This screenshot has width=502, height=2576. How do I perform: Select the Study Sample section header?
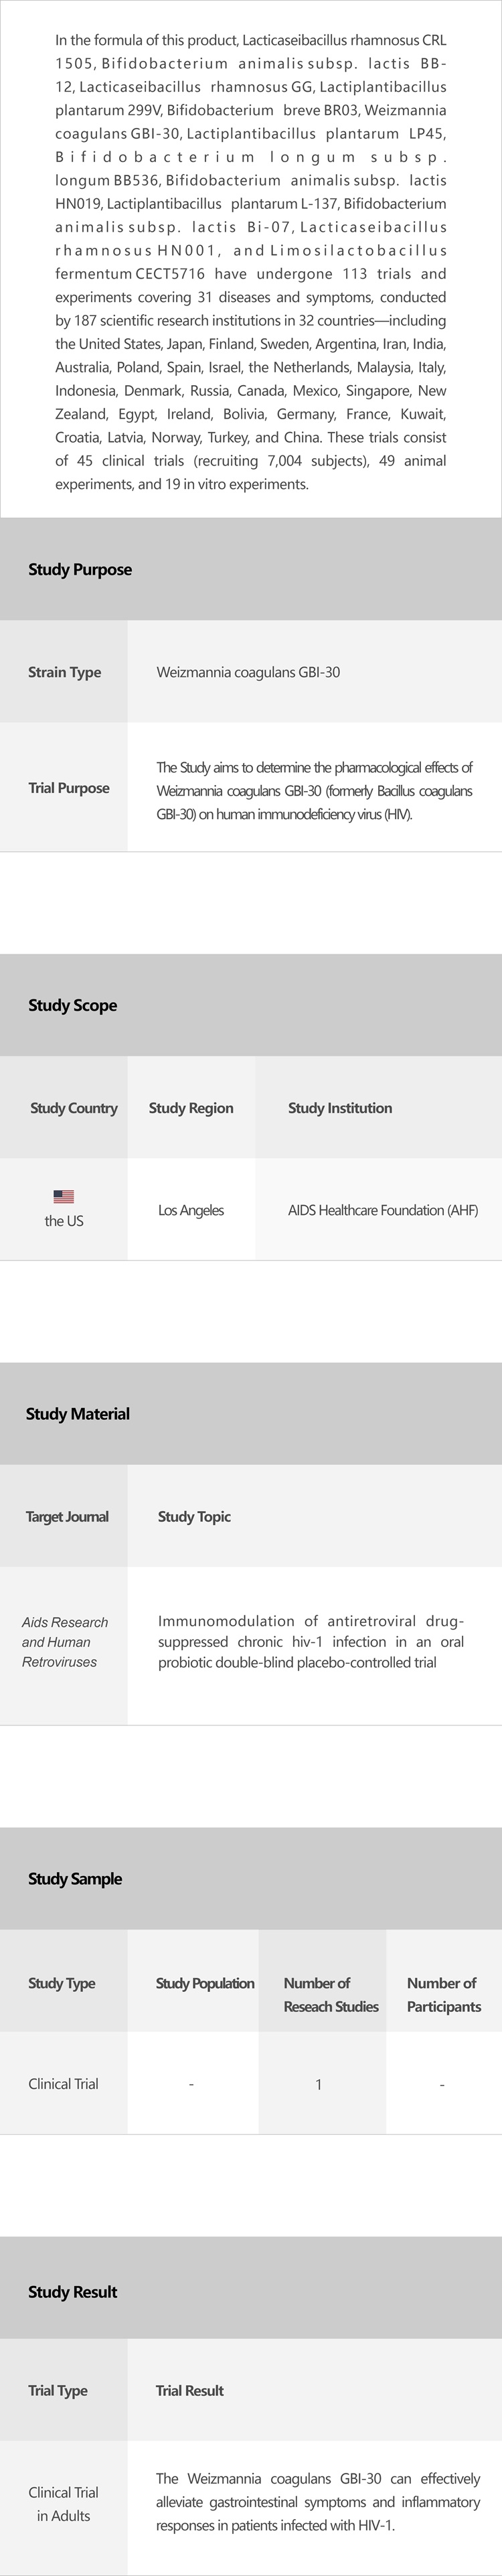pyautogui.click(x=75, y=1878)
